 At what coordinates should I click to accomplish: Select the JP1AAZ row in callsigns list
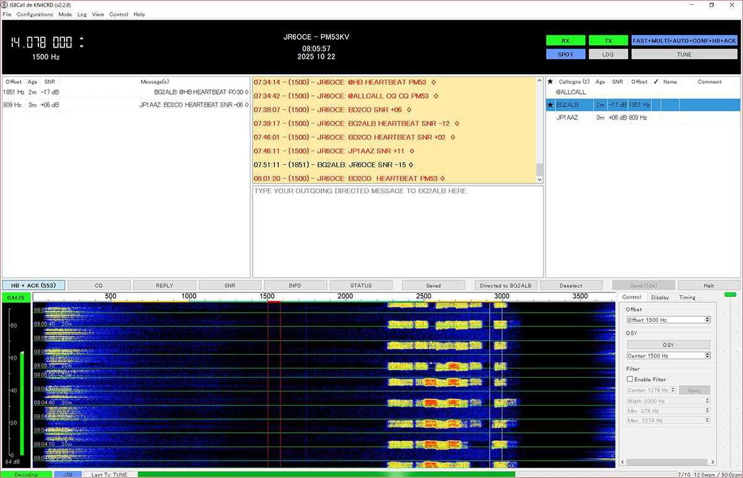coord(643,117)
